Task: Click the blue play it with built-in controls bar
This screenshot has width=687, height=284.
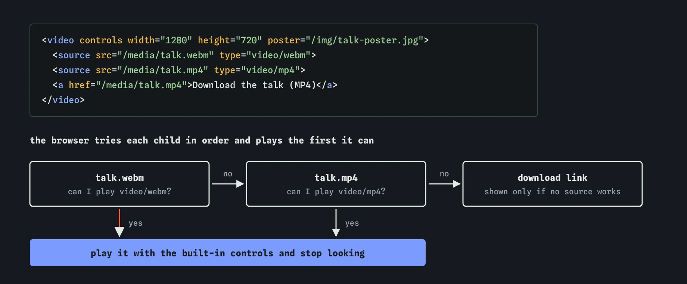Action: pos(228,253)
